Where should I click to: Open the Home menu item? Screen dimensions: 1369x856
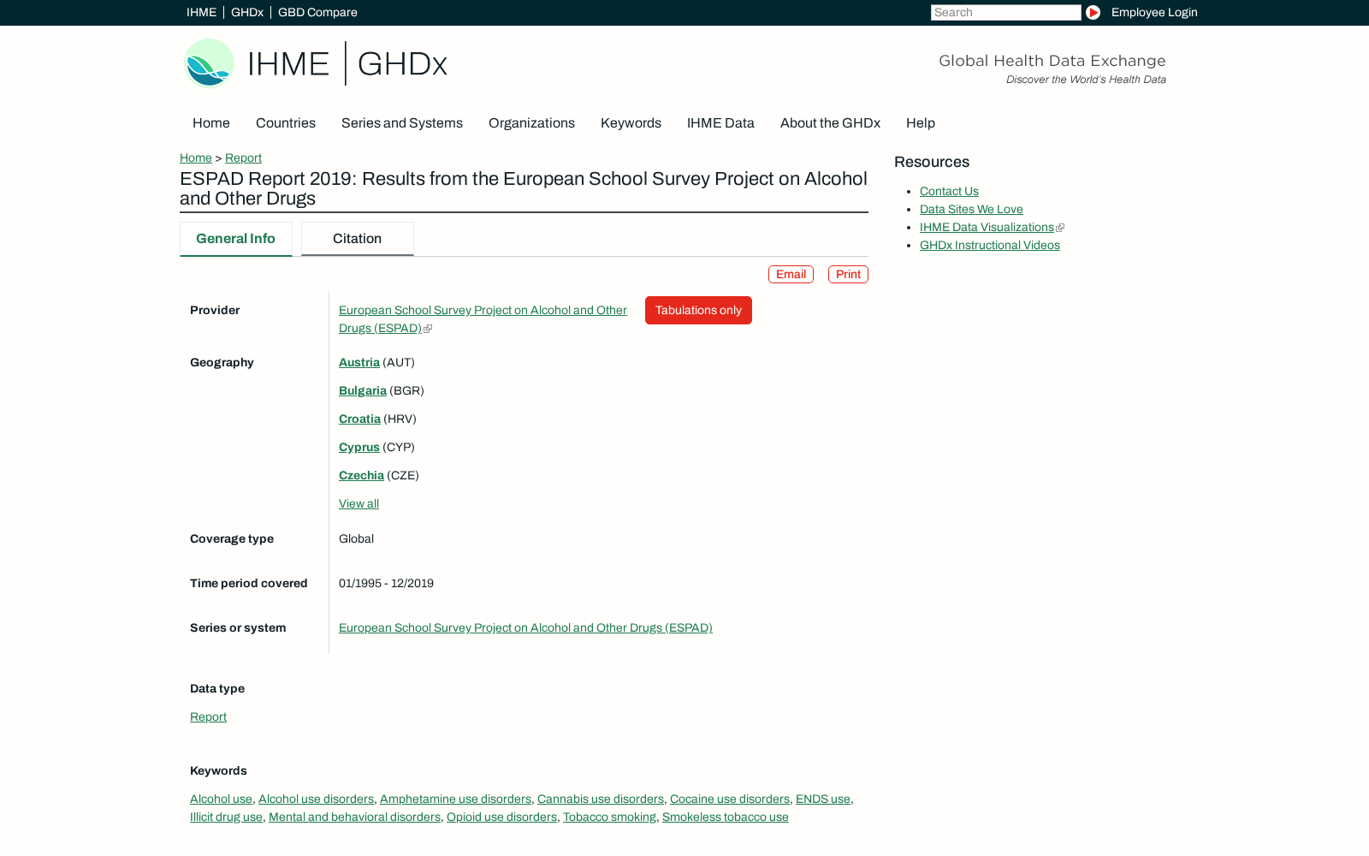[x=211, y=123]
